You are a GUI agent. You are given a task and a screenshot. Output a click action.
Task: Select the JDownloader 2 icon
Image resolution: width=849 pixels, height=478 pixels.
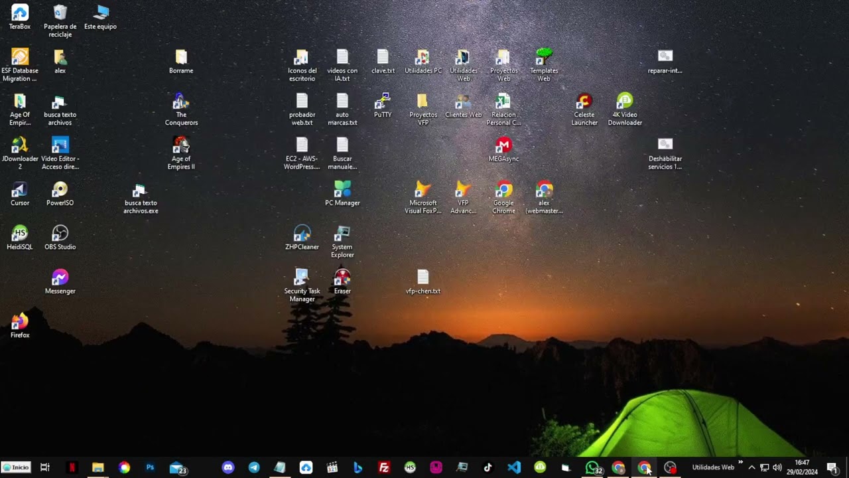tap(20, 153)
